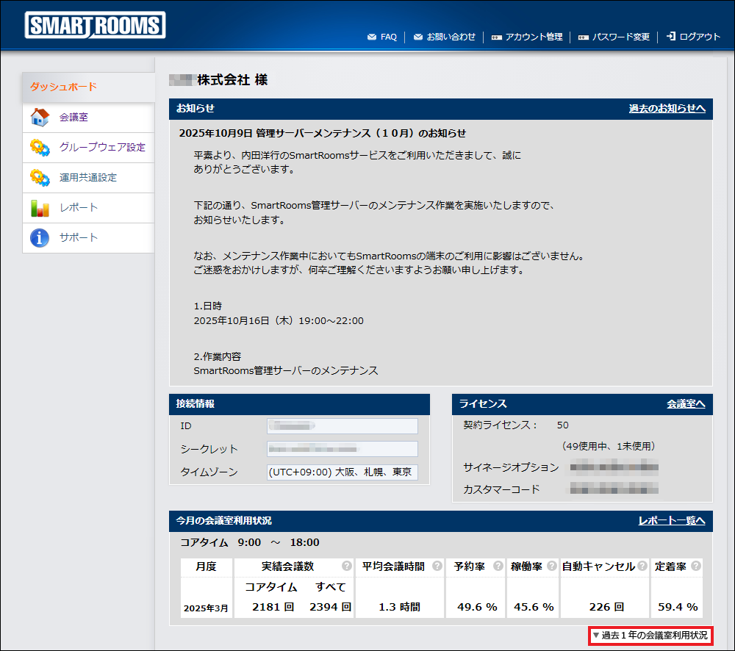Expand 過去1年の会議室利用状況 section
This screenshot has width=735, height=651.
coord(650,636)
